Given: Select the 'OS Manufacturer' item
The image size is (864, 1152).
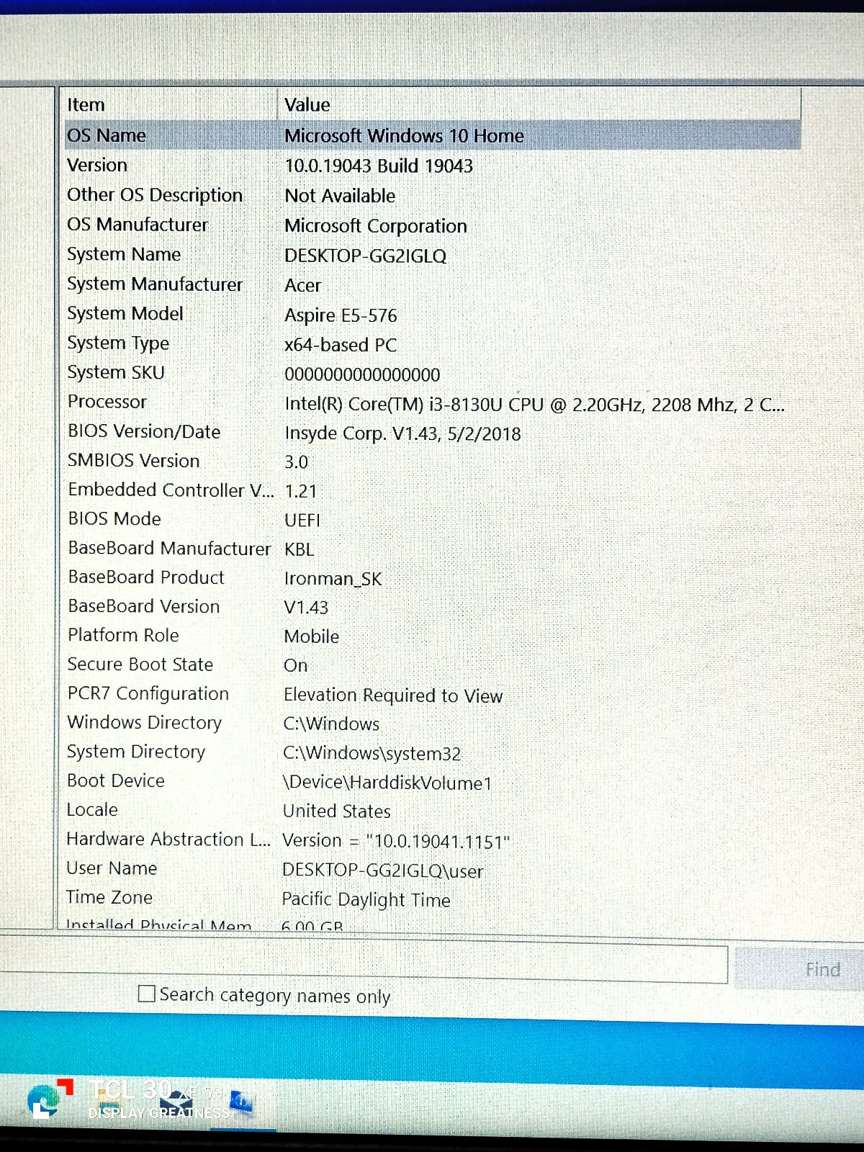Looking at the screenshot, I should pyautogui.click(x=138, y=225).
